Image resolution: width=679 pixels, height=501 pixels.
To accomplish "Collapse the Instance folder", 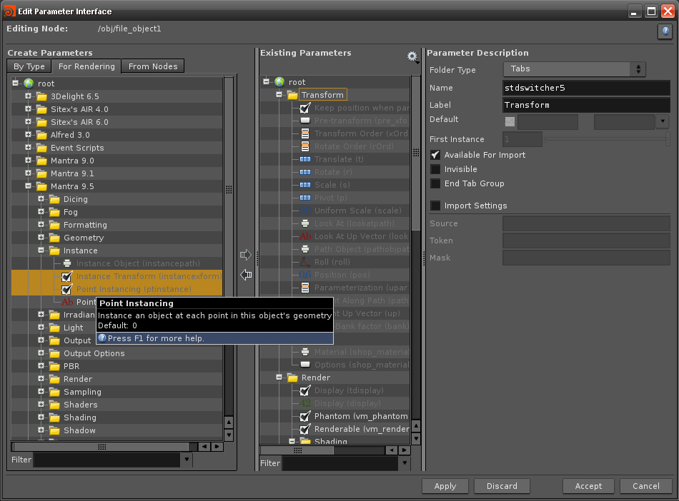I will click(41, 250).
